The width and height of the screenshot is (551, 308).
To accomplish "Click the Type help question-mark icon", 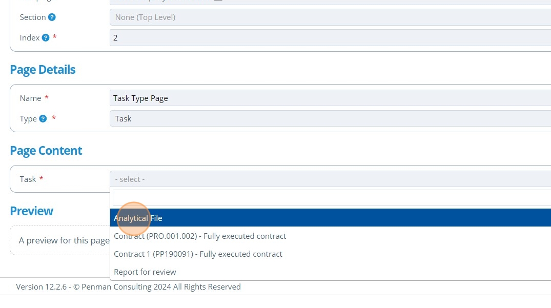I will pyautogui.click(x=43, y=119).
